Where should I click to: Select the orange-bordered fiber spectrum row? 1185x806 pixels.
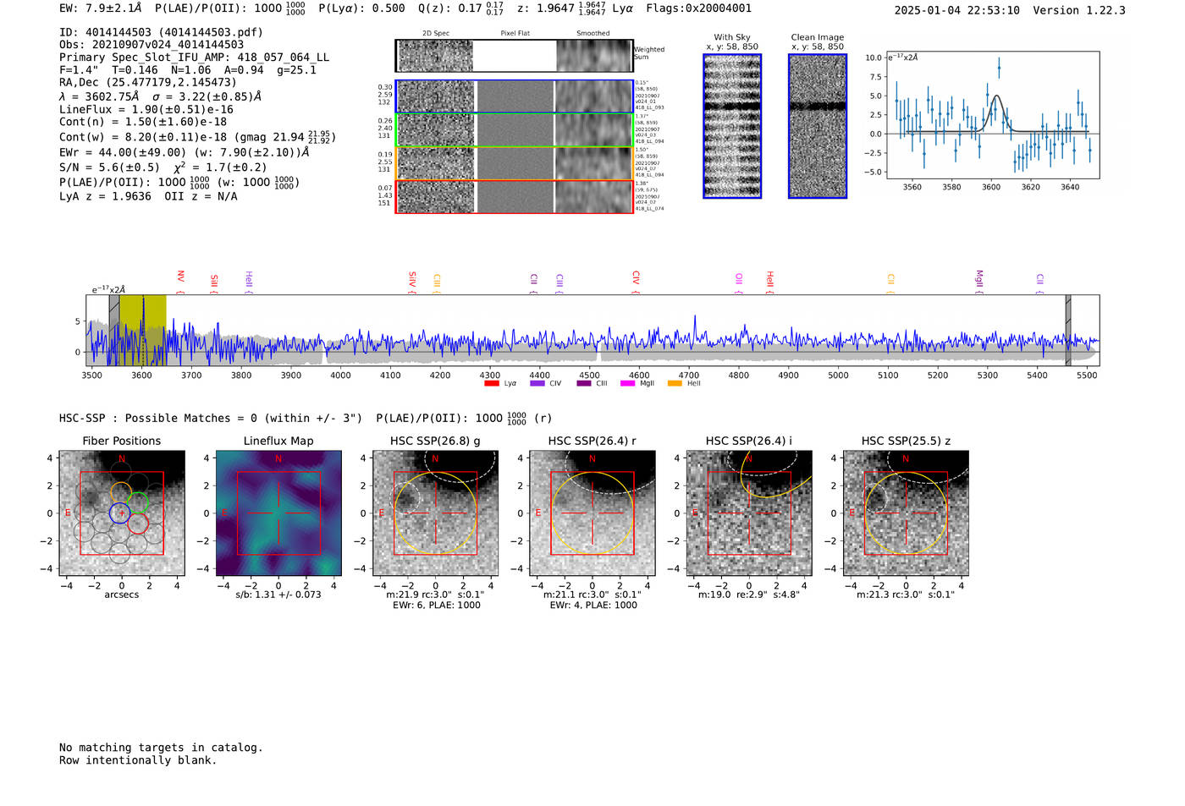click(x=514, y=163)
